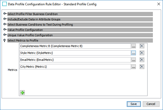
Task: Expand Select Profile Filter Business Condition
Action: [5, 14]
